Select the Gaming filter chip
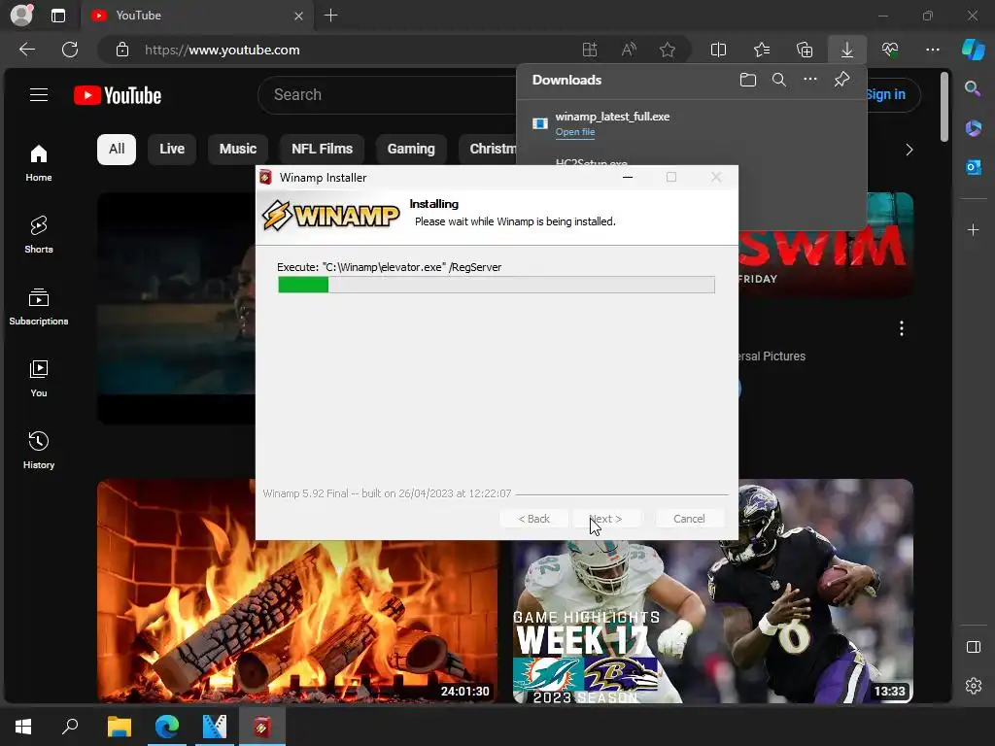The height and width of the screenshot is (746, 995). point(411,149)
